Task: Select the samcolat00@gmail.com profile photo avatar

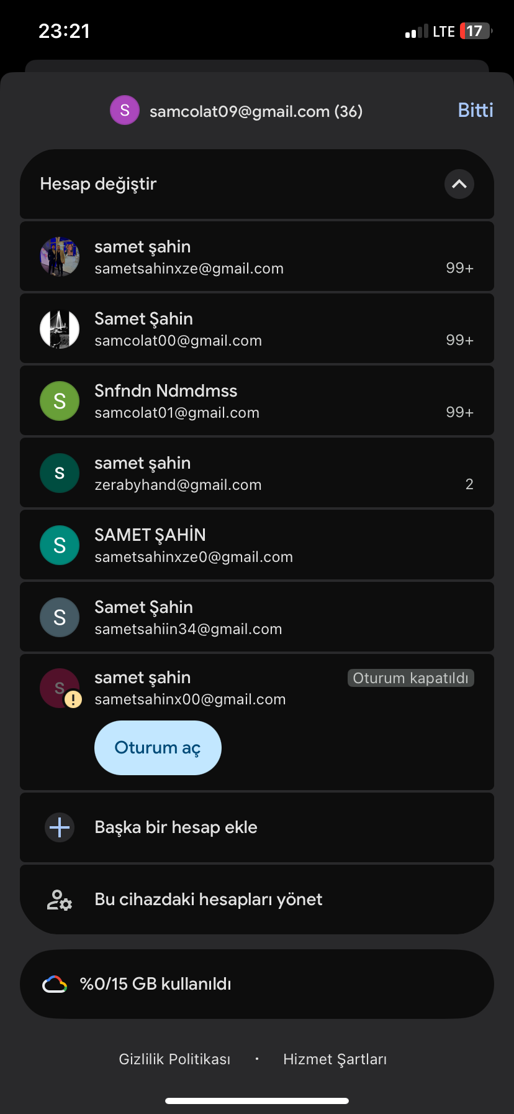Action: 60,328
